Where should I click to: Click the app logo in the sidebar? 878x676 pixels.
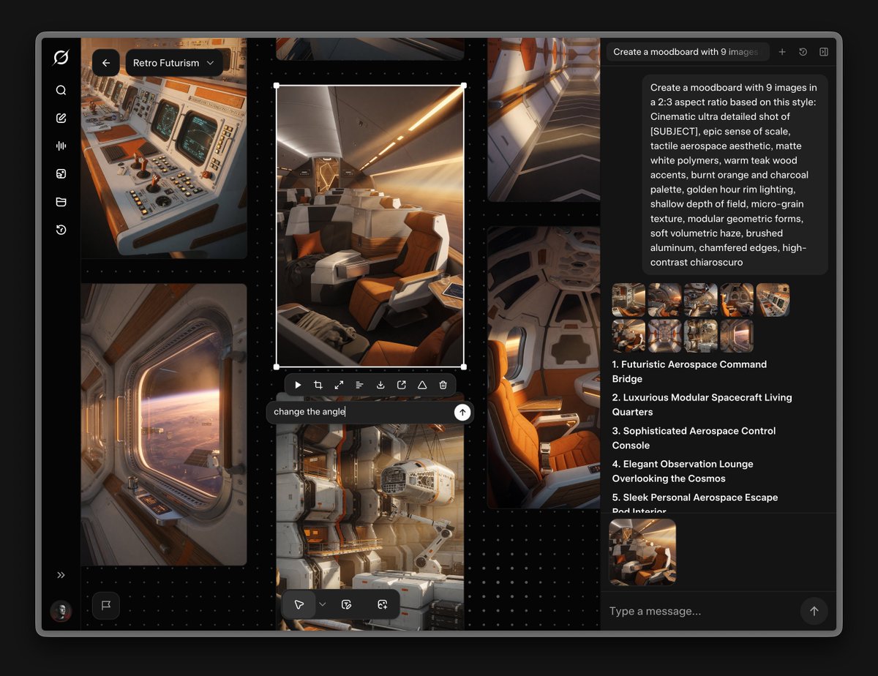pyautogui.click(x=61, y=57)
